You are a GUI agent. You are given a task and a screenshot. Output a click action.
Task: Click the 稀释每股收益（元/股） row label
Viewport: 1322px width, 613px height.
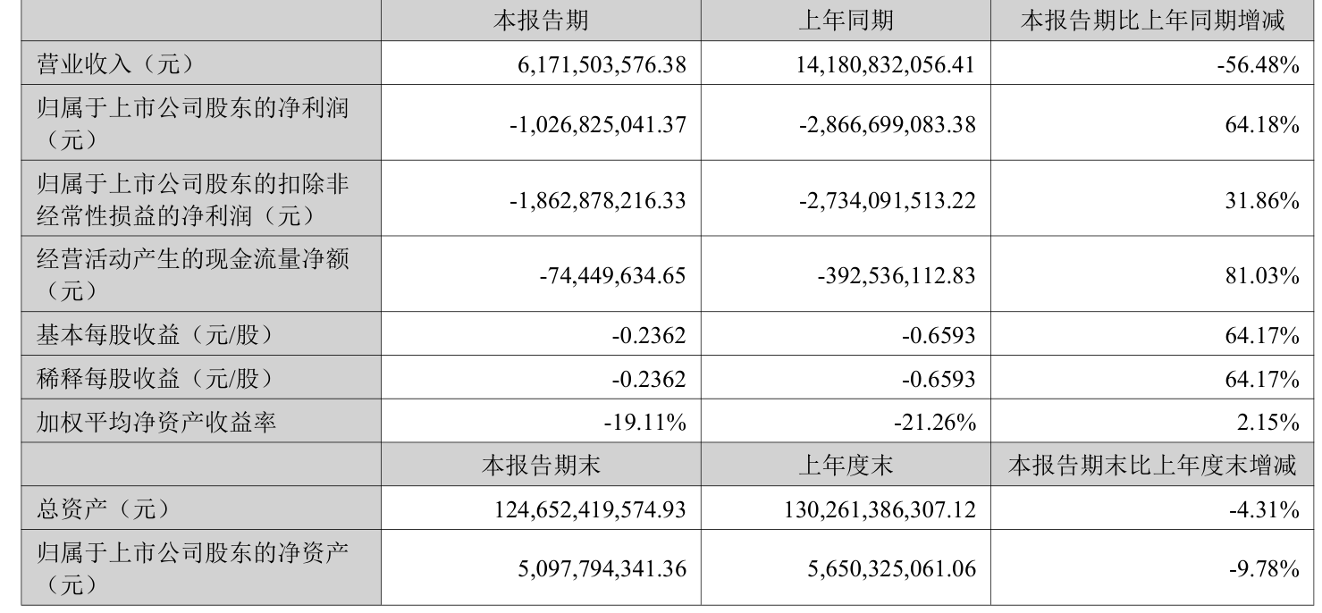(x=153, y=379)
